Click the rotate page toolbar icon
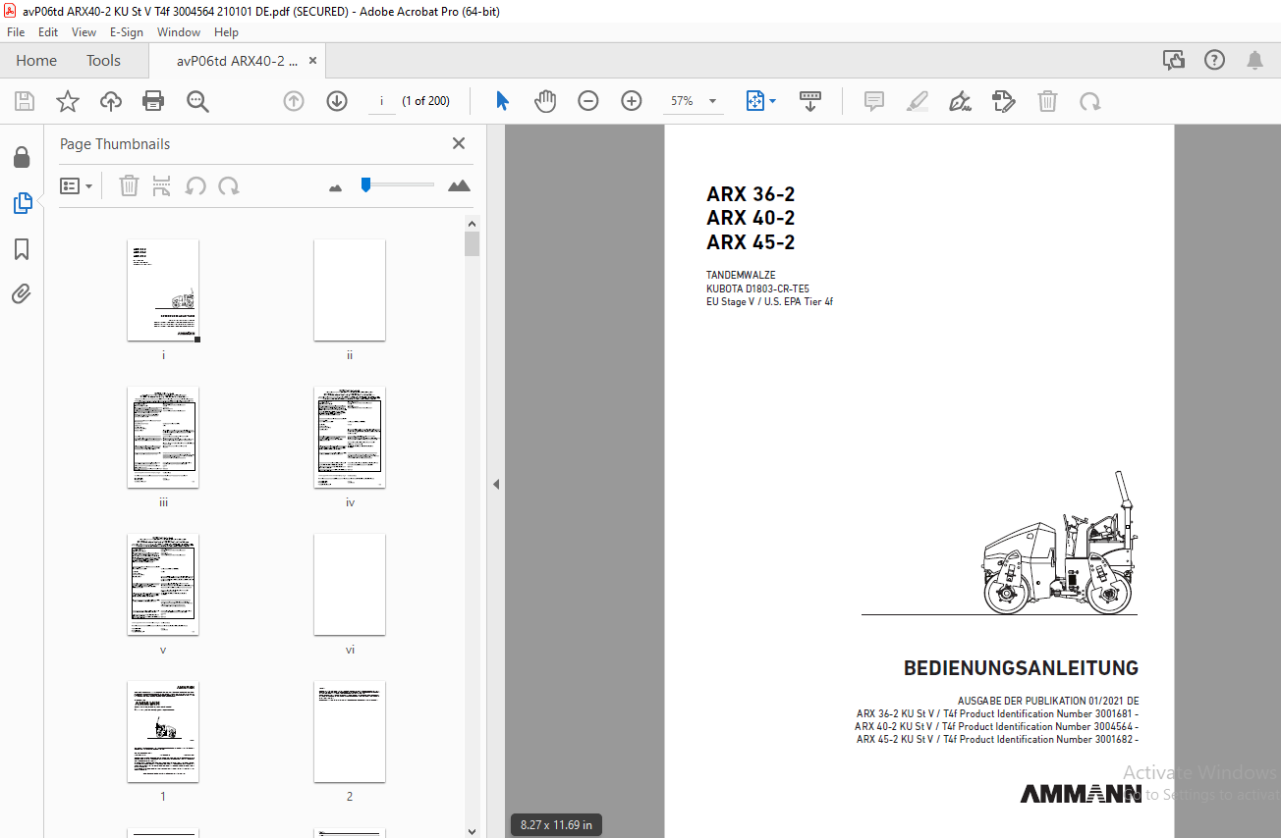 pos(1089,101)
